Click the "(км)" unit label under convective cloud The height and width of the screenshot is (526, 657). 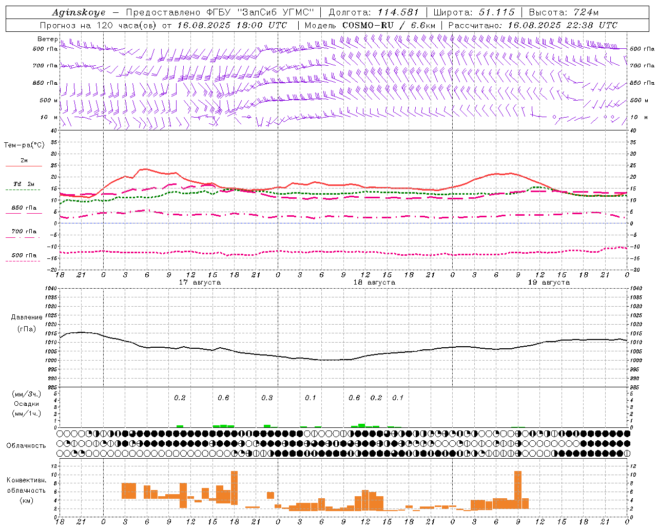click(x=27, y=500)
